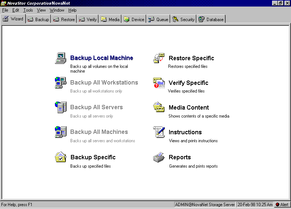Click the Verify Specific icon
Viewport: 291px width, 209px height.
pos(159,83)
